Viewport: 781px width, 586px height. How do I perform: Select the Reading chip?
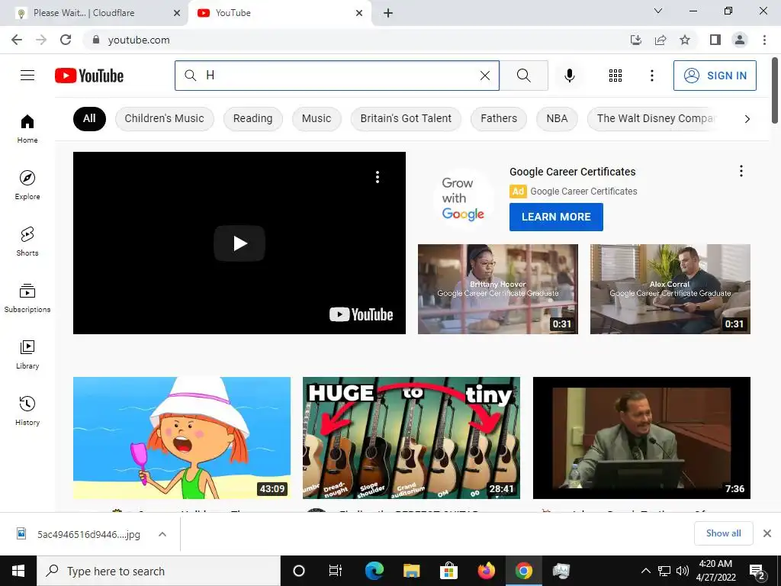[252, 118]
